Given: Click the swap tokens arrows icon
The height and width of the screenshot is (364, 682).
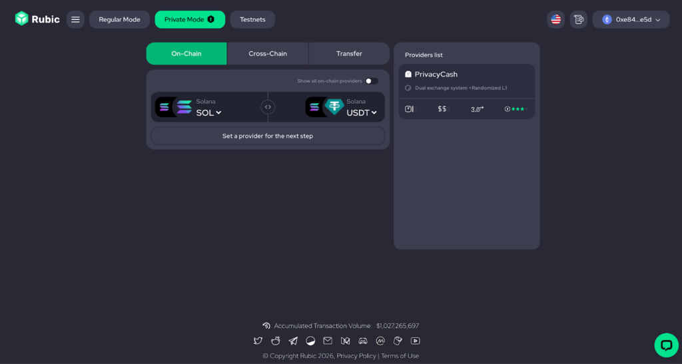Looking at the screenshot, I should coord(268,106).
